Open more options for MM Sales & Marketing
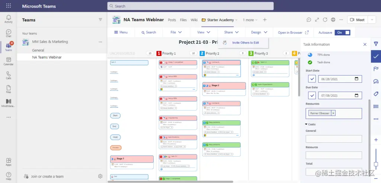381x183 pixels. pos(100,42)
